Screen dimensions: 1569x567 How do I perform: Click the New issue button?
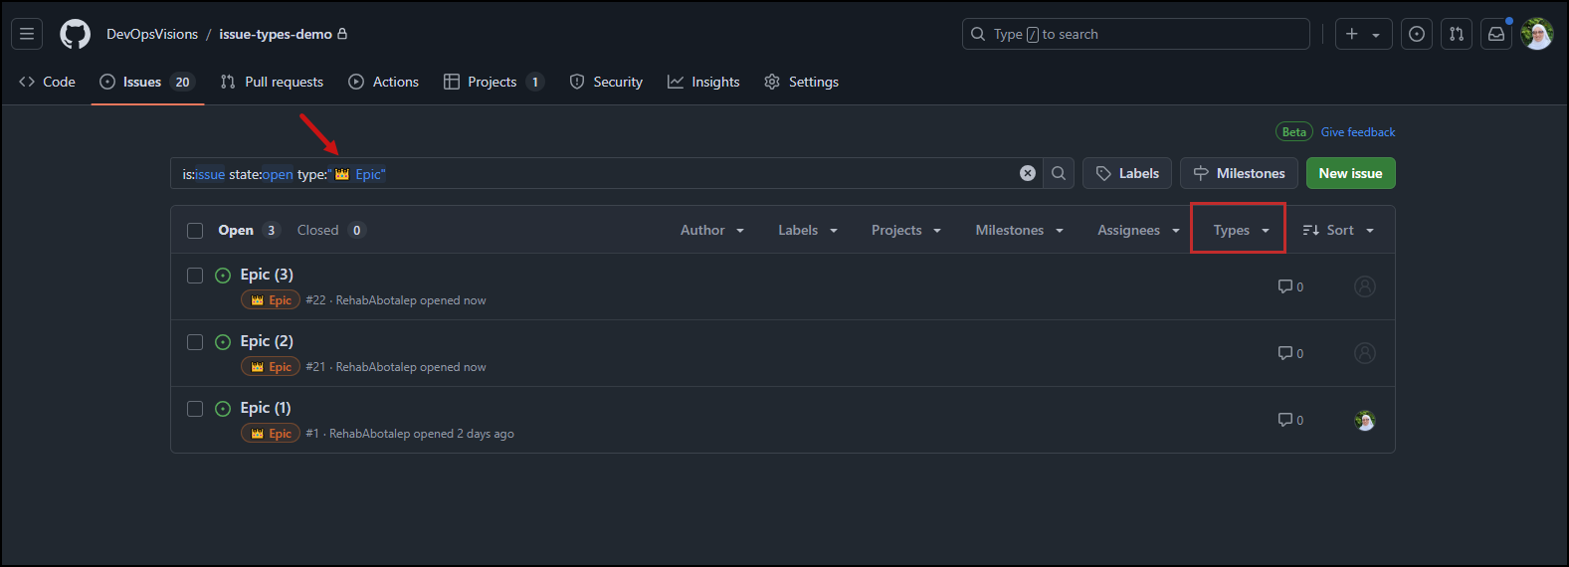[x=1350, y=173]
